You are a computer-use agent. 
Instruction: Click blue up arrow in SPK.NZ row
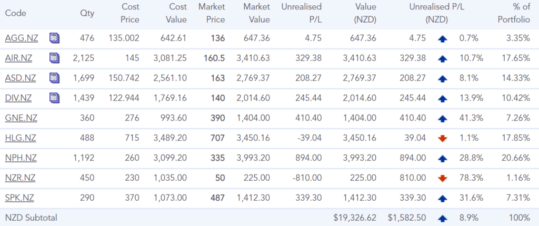[x=443, y=198]
